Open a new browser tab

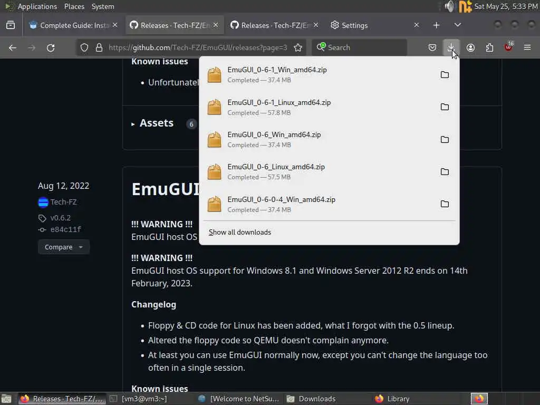pyautogui.click(x=436, y=25)
